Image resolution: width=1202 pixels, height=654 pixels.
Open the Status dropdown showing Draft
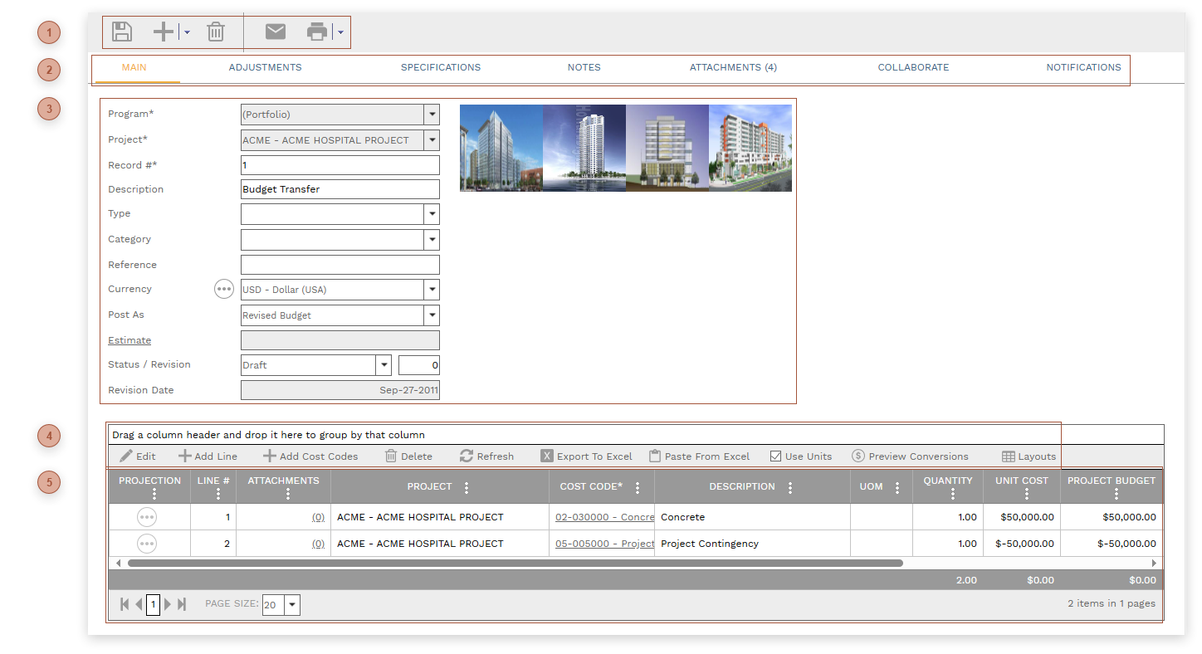(383, 365)
